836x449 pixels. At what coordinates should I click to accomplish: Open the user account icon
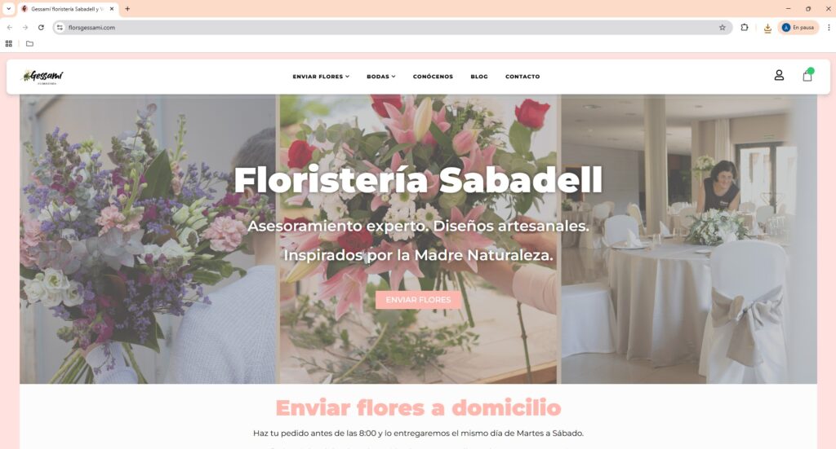779,76
